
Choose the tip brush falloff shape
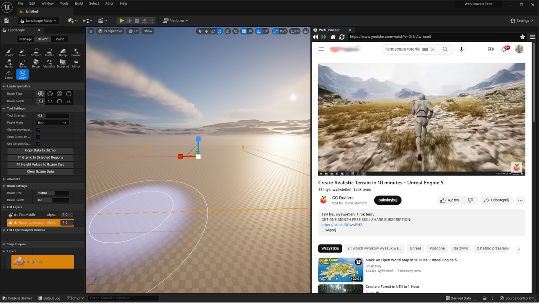[x=69, y=101]
